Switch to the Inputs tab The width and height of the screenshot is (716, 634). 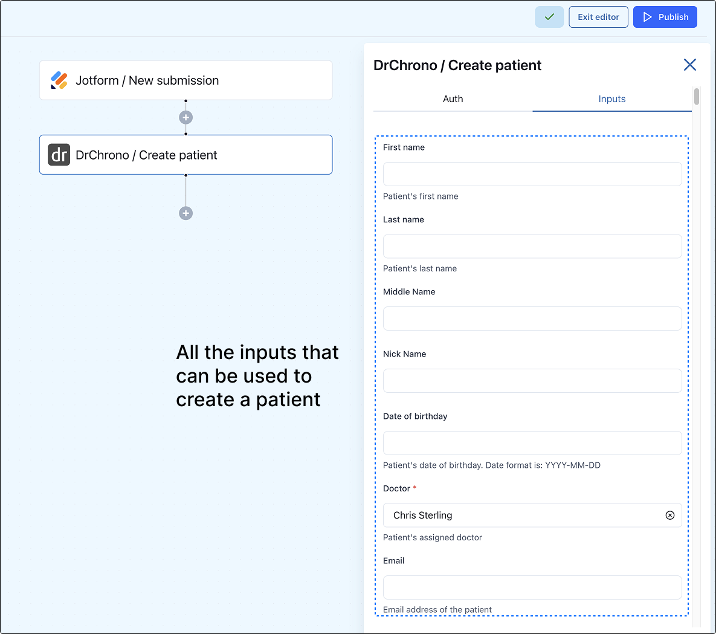click(612, 99)
